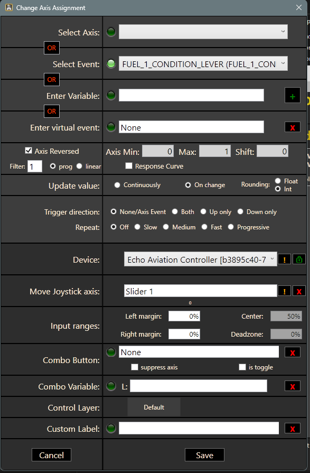Click the Axis Max value field

(215, 152)
